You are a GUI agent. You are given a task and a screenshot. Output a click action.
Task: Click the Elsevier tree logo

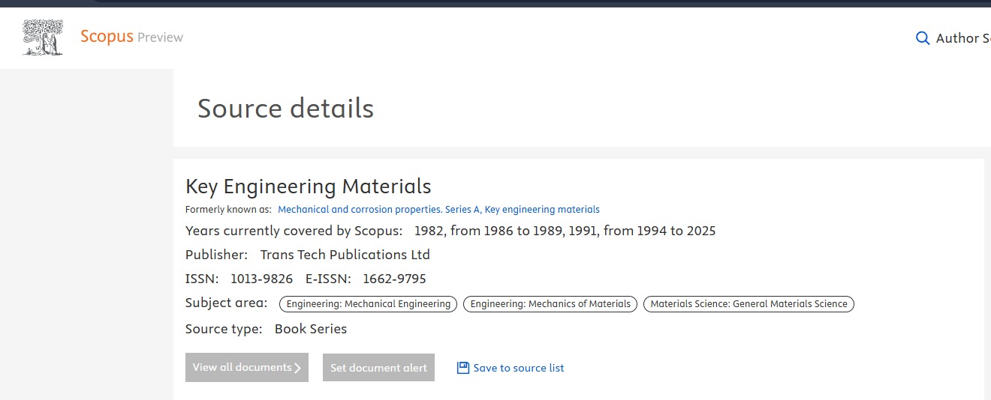(43, 37)
